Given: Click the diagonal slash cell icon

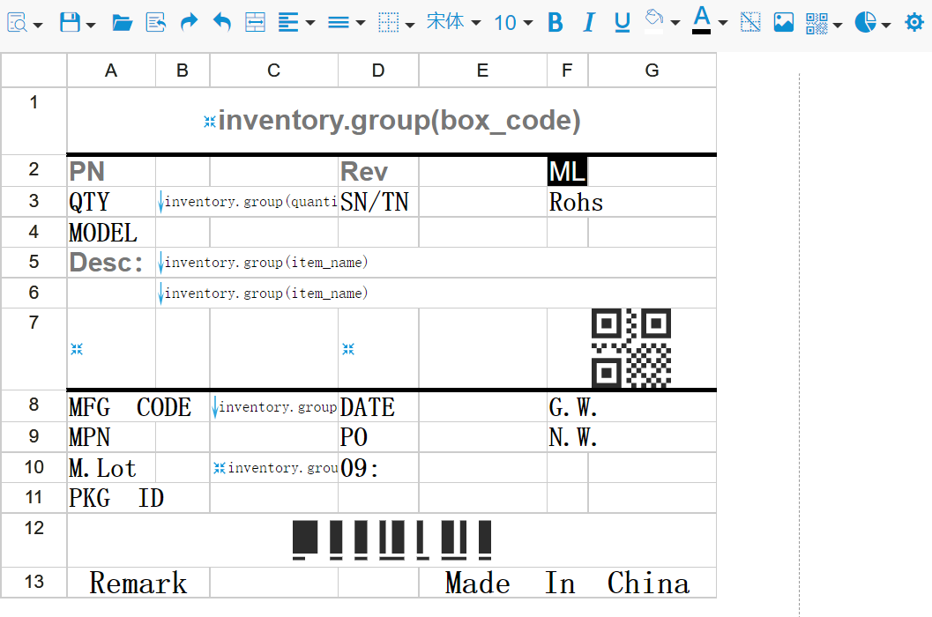Looking at the screenshot, I should coord(750,23).
